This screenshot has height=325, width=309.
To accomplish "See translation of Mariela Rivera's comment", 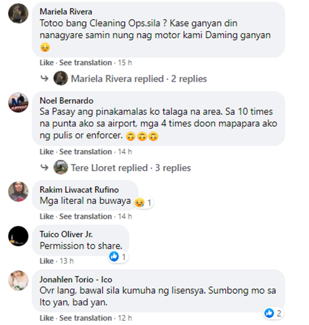I will coord(86,63).
